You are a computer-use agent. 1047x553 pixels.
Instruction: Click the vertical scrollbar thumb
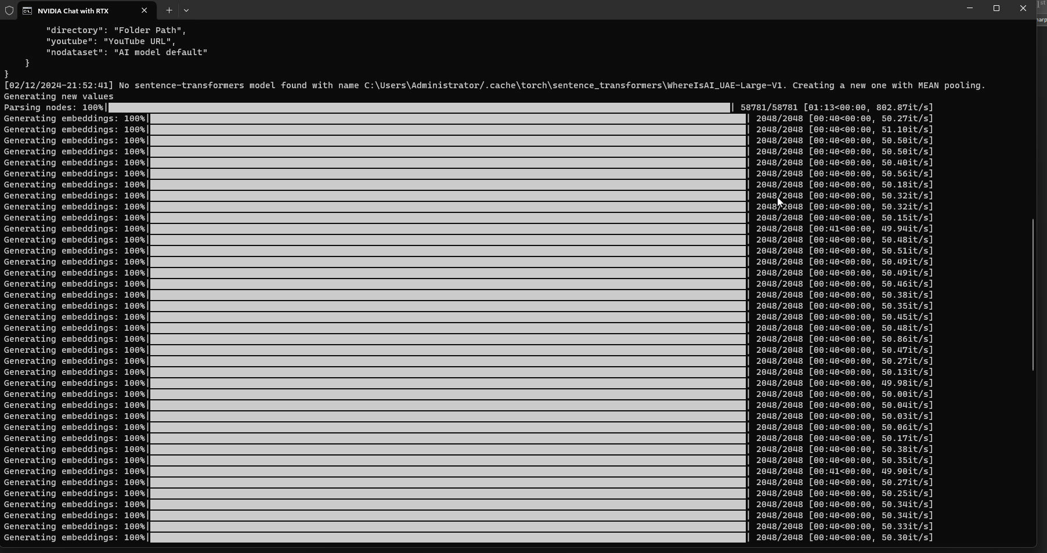[x=1033, y=295]
